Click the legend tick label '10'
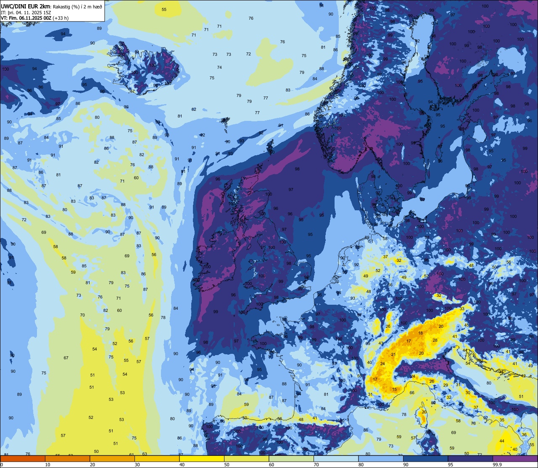 coord(47,464)
